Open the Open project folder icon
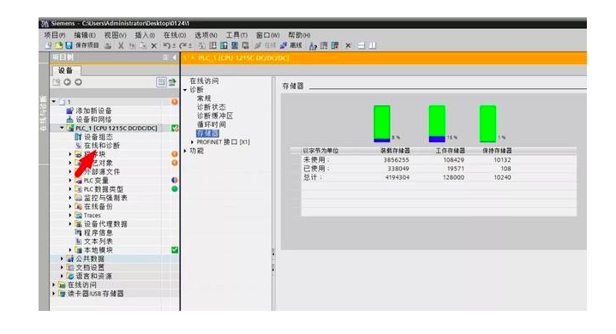 click(x=59, y=45)
